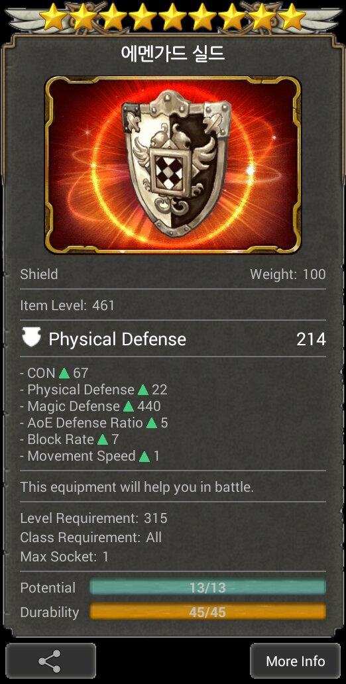This screenshot has width=346, height=684.
Task: Open More Info for the shield
Action: 296,661
